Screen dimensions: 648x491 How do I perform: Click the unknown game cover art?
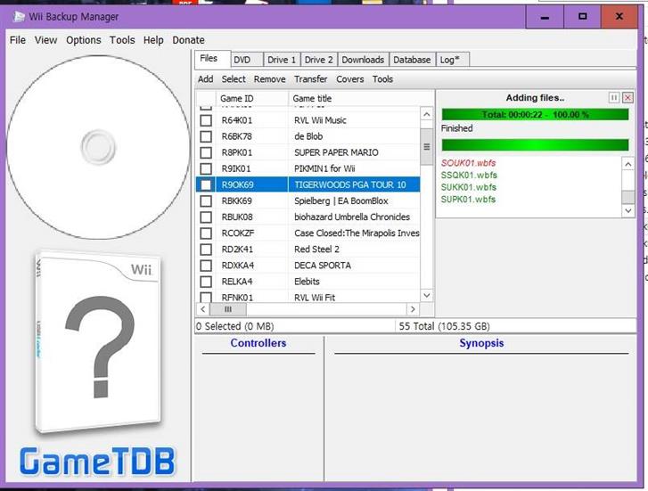click(x=98, y=345)
